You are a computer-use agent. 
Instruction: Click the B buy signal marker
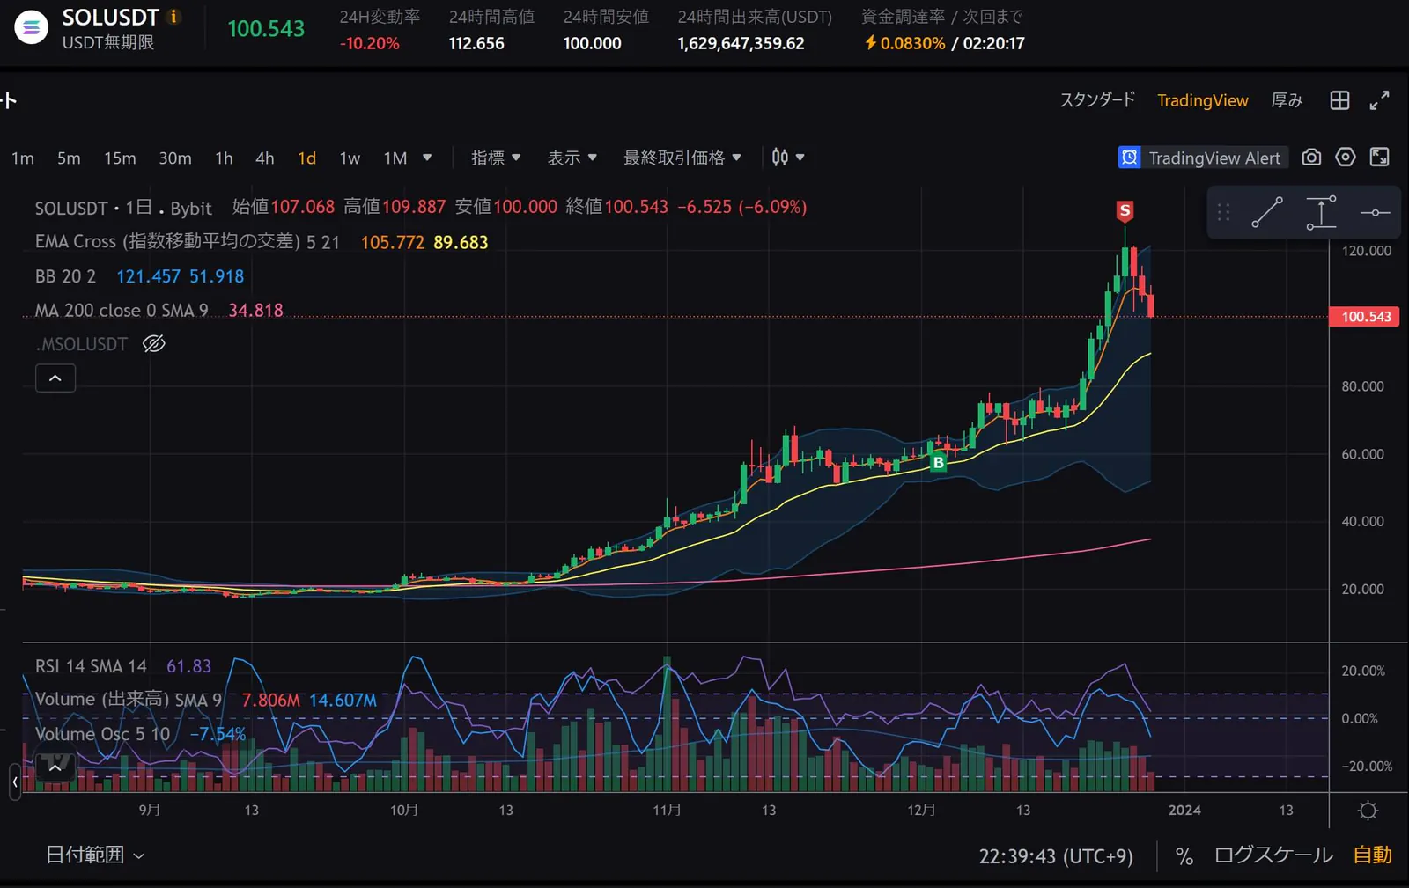939,463
